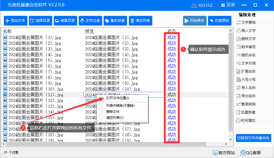Click horizontal scrollbar left arrow
The height and width of the screenshot is (158, 274).
tap(4, 144)
